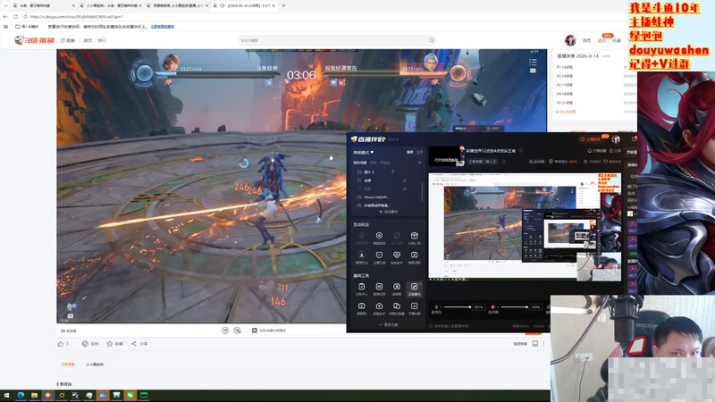Click the 开播提醒 bell icon in 直播伴侣

590,150
